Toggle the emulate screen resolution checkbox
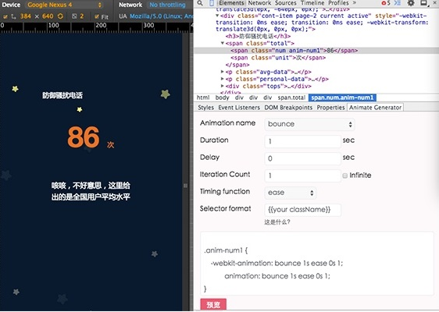Image resolution: width=439 pixels, height=312 pixels. (5, 16)
